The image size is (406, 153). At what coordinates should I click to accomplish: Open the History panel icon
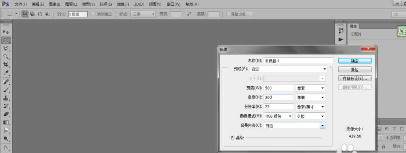pos(341,31)
